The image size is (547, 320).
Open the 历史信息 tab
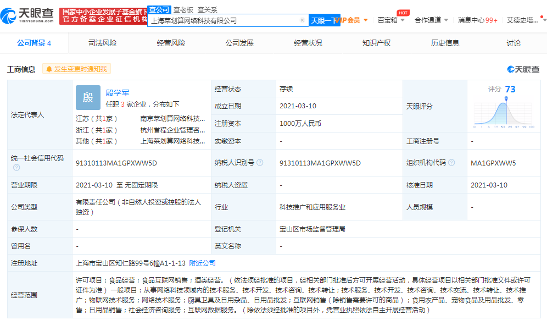445,43
